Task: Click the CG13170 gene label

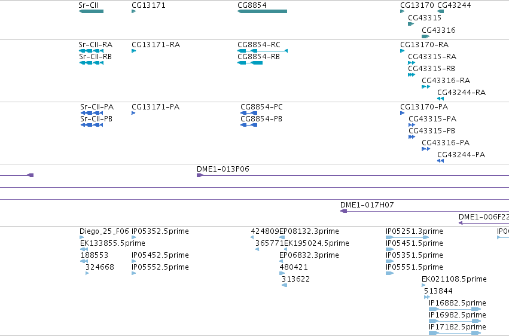Action: pyautogui.click(x=417, y=5)
